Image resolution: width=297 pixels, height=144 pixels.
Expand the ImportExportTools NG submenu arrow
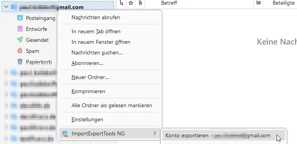tap(155, 133)
